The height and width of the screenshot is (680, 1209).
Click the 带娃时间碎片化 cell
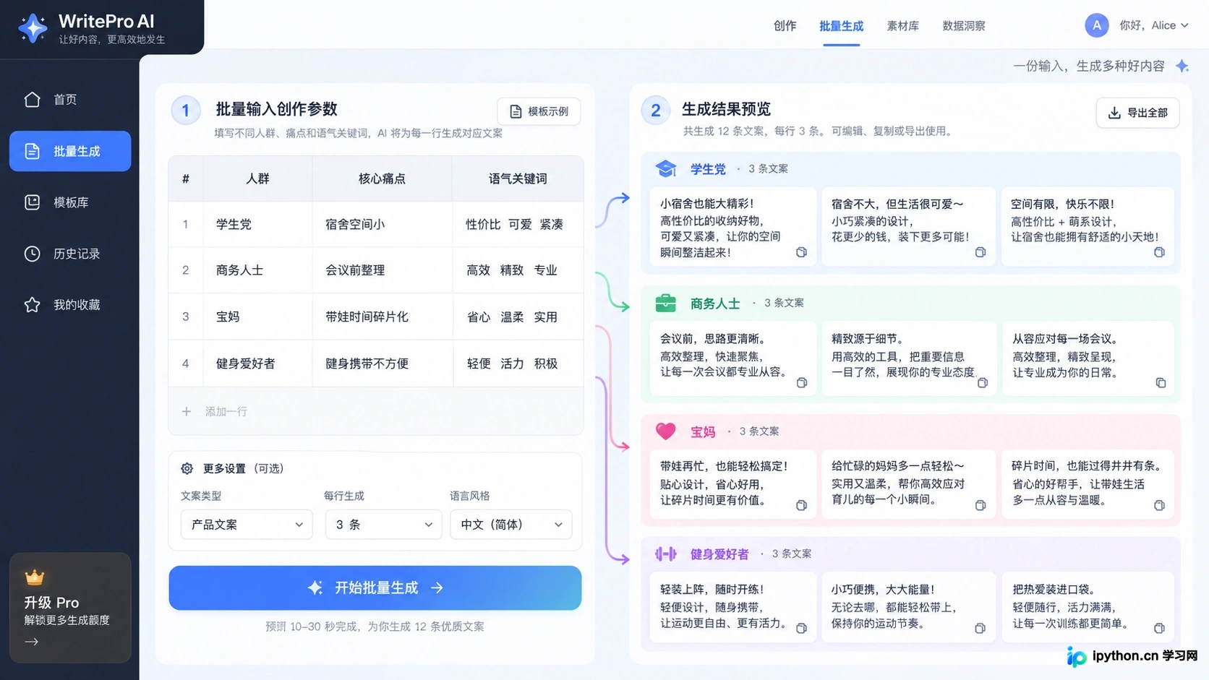[382, 317]
